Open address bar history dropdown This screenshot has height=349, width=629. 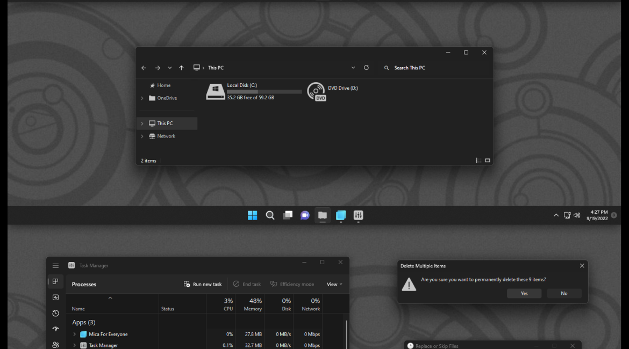point(353,68)
